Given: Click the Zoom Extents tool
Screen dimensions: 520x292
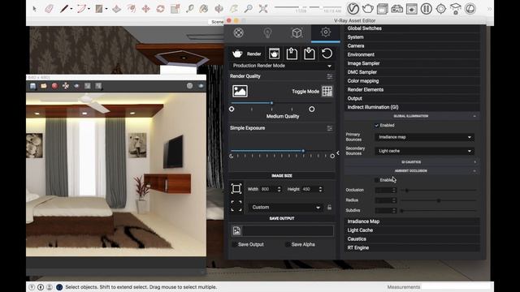Looking at the screenshot, I should pyautogui.click(x=263, y=9).
